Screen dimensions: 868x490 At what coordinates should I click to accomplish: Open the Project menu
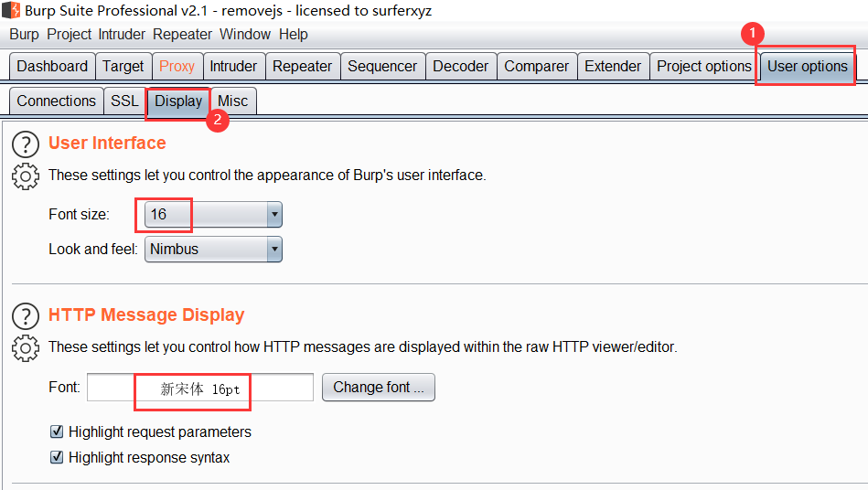pos(70,35)
